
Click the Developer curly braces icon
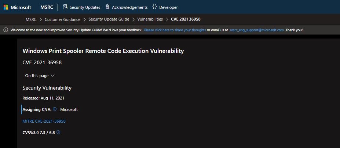pyautogui.click(x=154, y=7)
